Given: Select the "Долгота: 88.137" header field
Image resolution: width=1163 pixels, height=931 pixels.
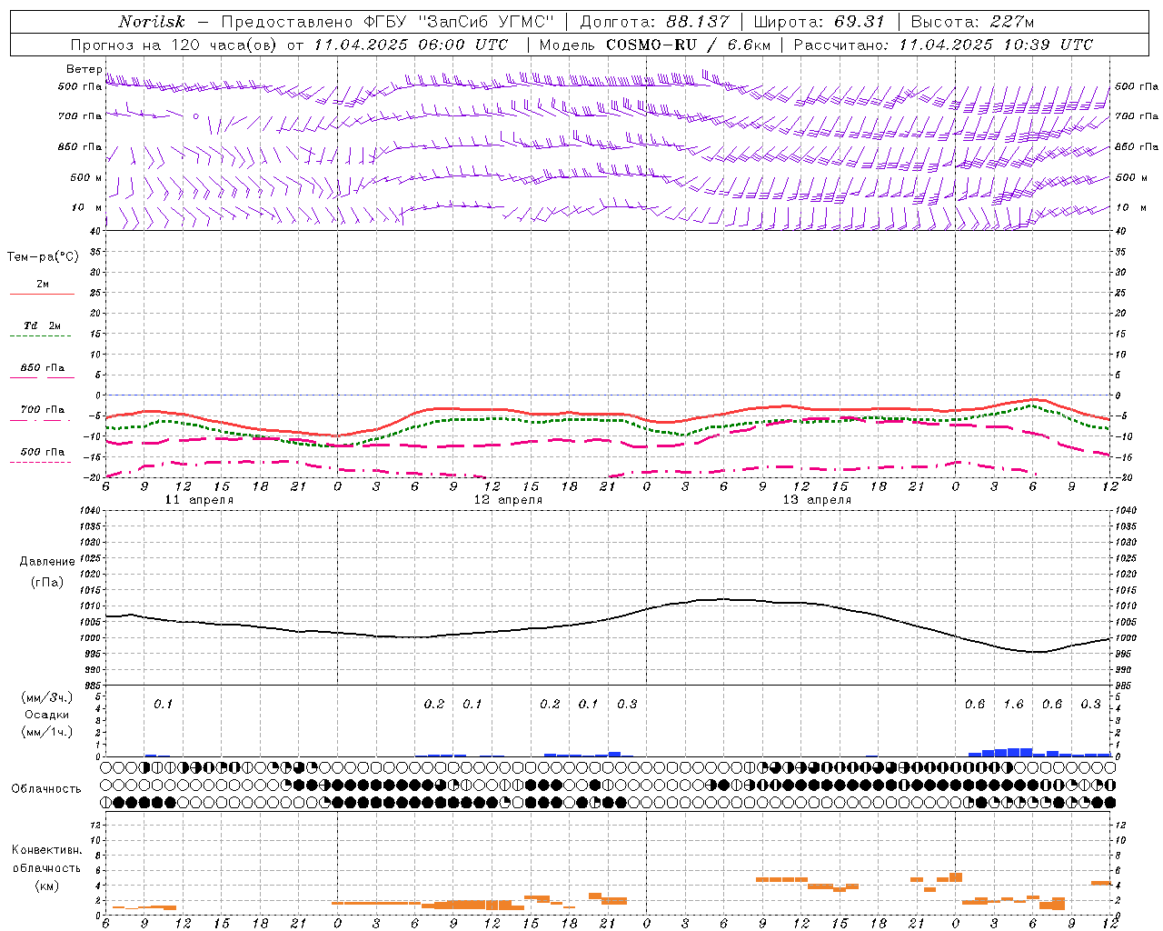Looking at the screenshot, I should click(x=654, y=22).
